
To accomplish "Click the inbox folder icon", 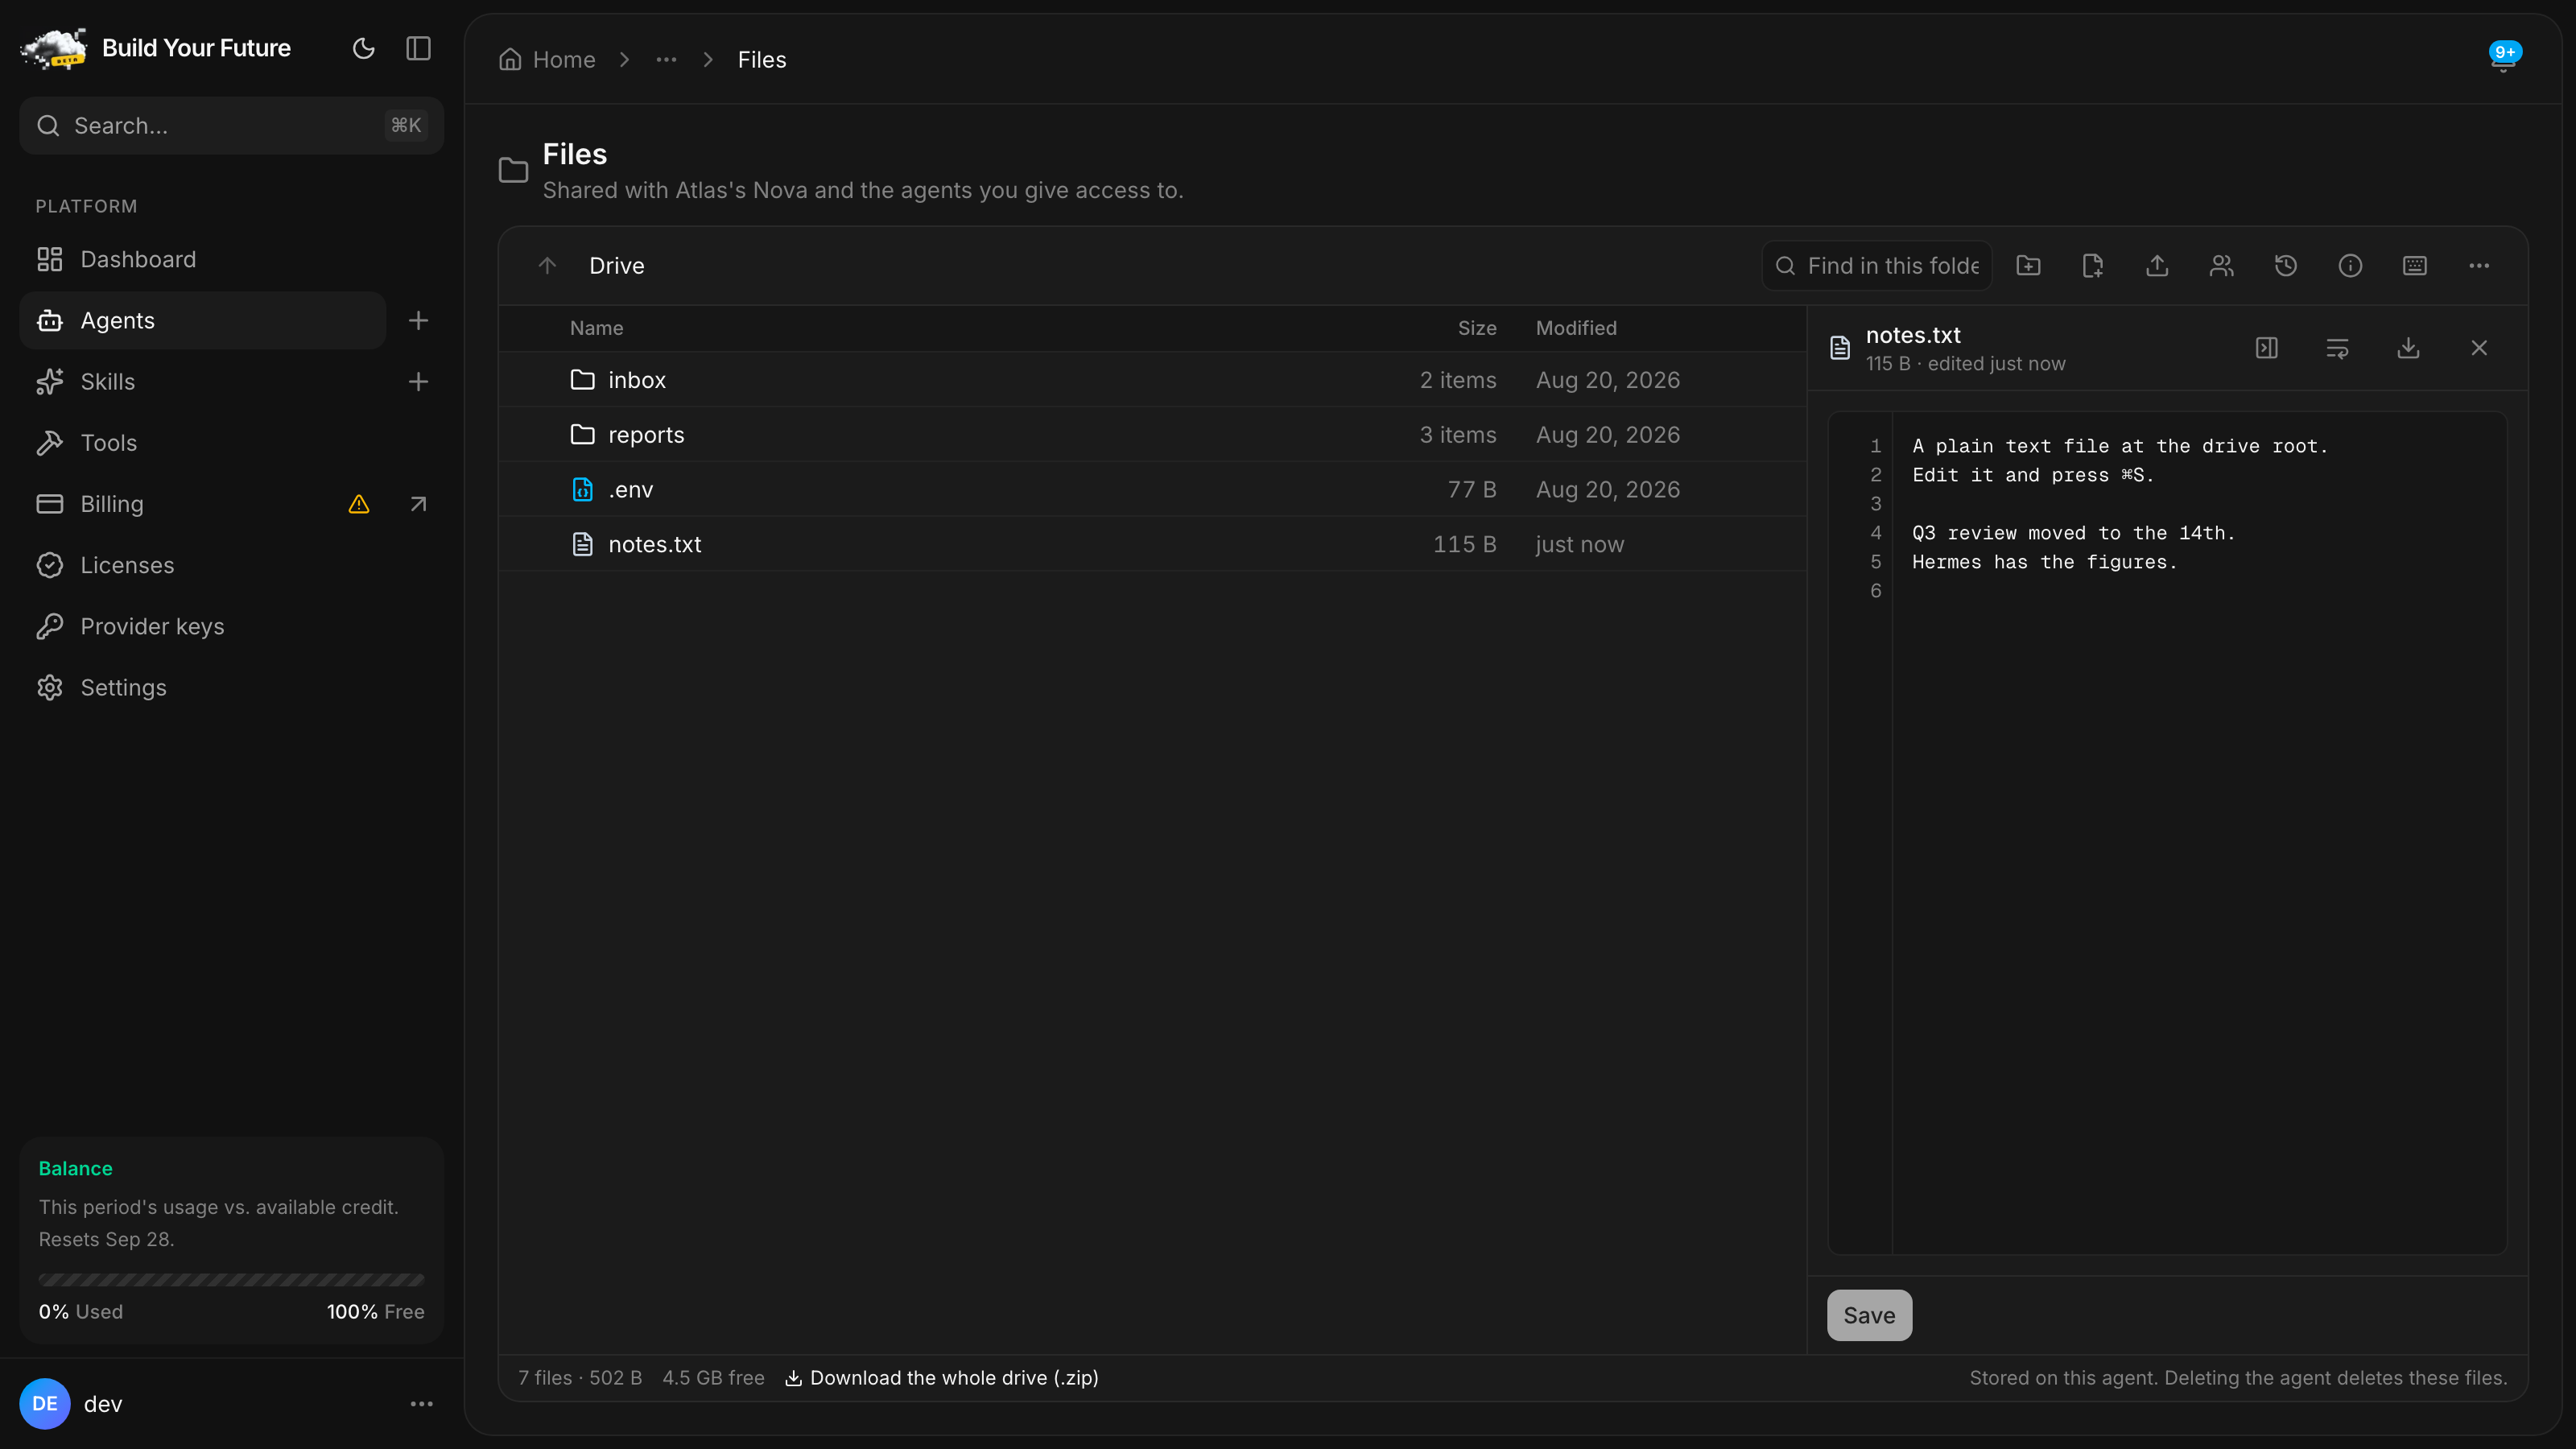I will (582, 379).
